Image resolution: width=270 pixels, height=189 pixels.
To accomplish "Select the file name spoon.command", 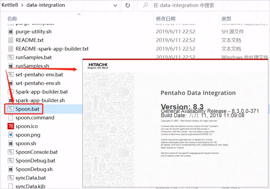I will pyautogui.click(x=35, y=118).
